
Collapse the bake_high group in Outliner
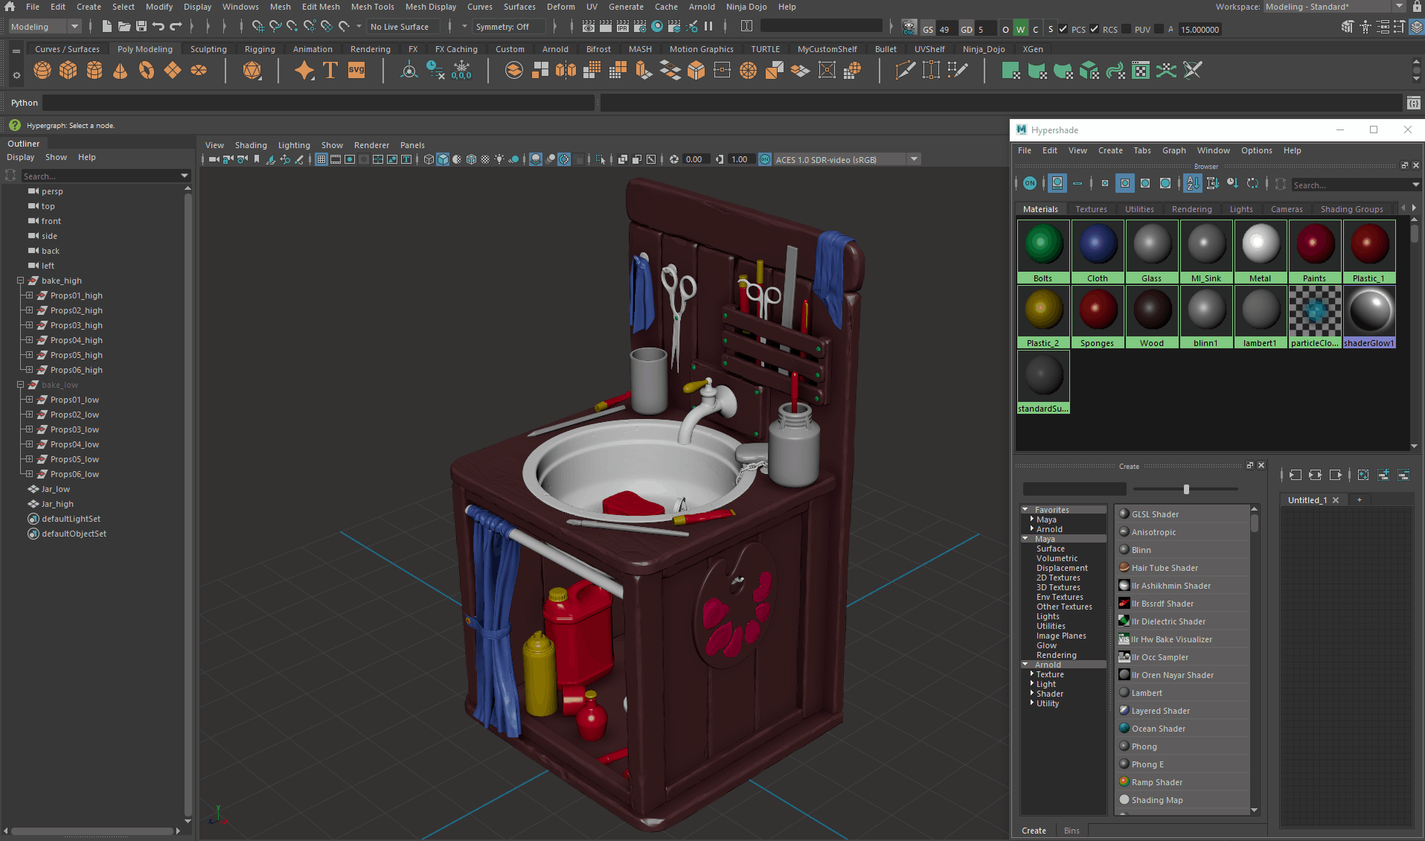point(20,281)
